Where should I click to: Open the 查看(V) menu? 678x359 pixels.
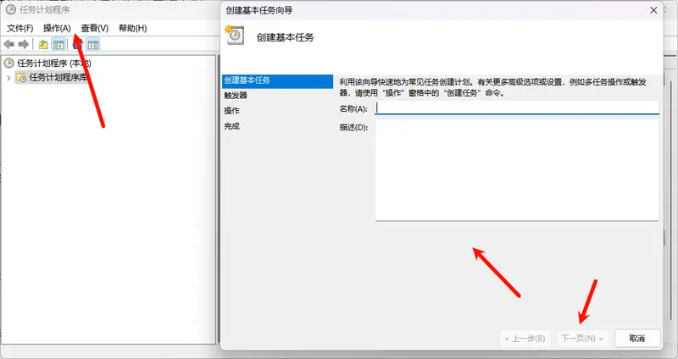coord(95,28)
